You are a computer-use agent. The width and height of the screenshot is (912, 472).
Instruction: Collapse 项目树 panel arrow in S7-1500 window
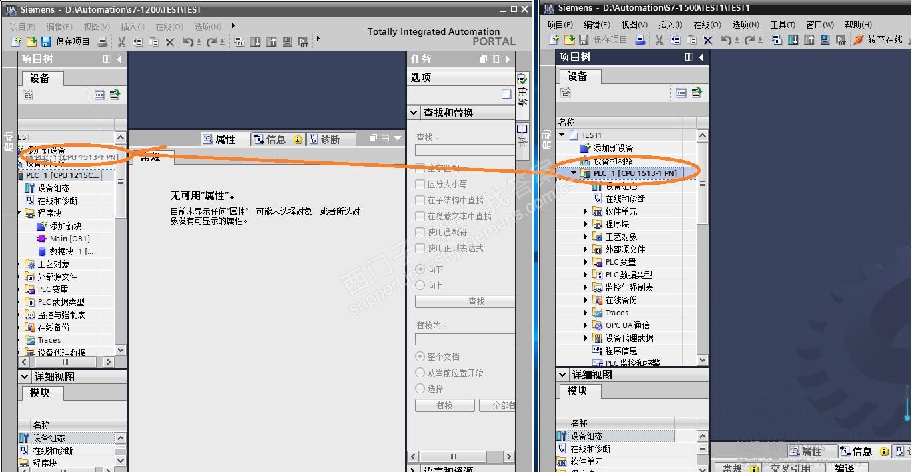(701, 57)
